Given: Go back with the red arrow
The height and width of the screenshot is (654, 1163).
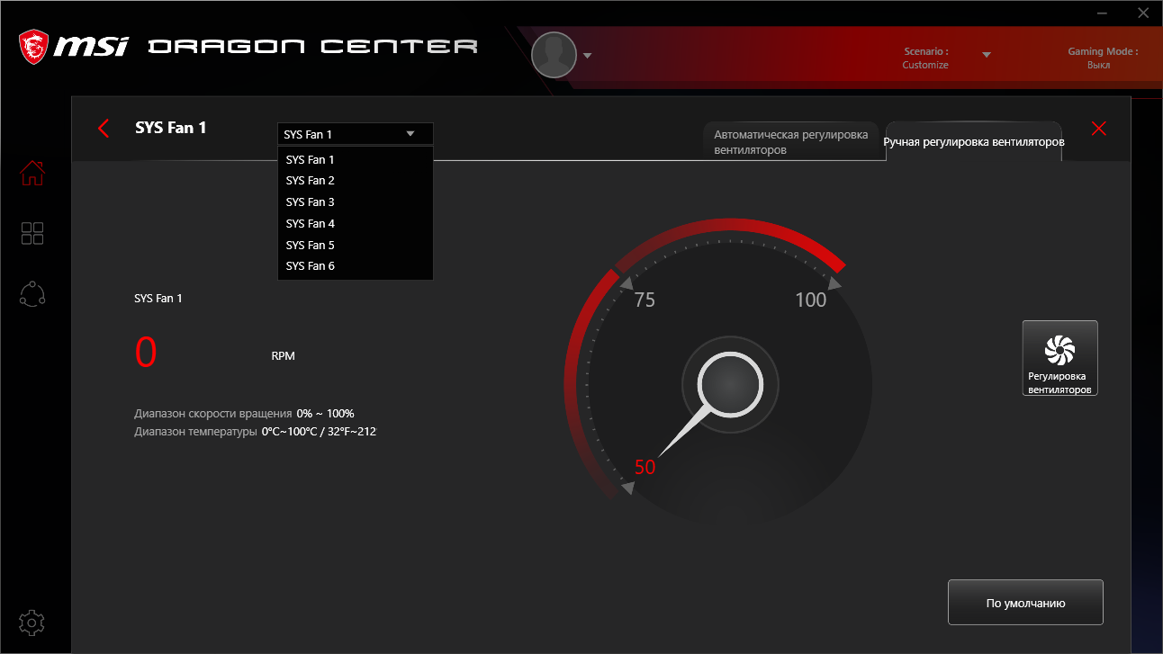Looking at the screenshot, I should tap(104, 129).
